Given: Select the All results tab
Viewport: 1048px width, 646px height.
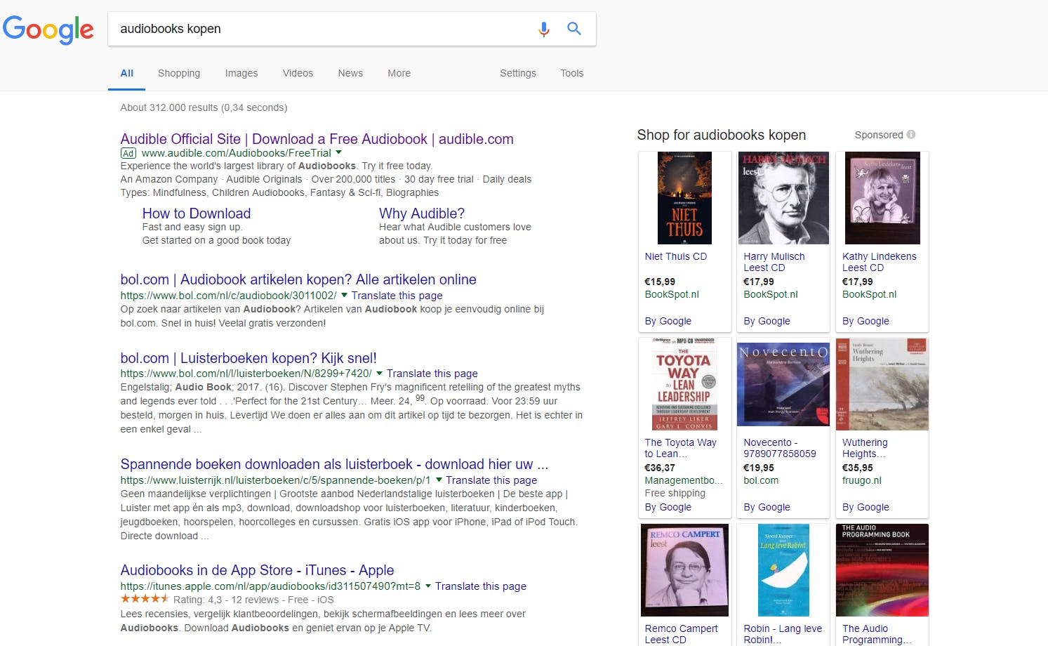Looking at the screenshot, I should click(x=126, y=73).
